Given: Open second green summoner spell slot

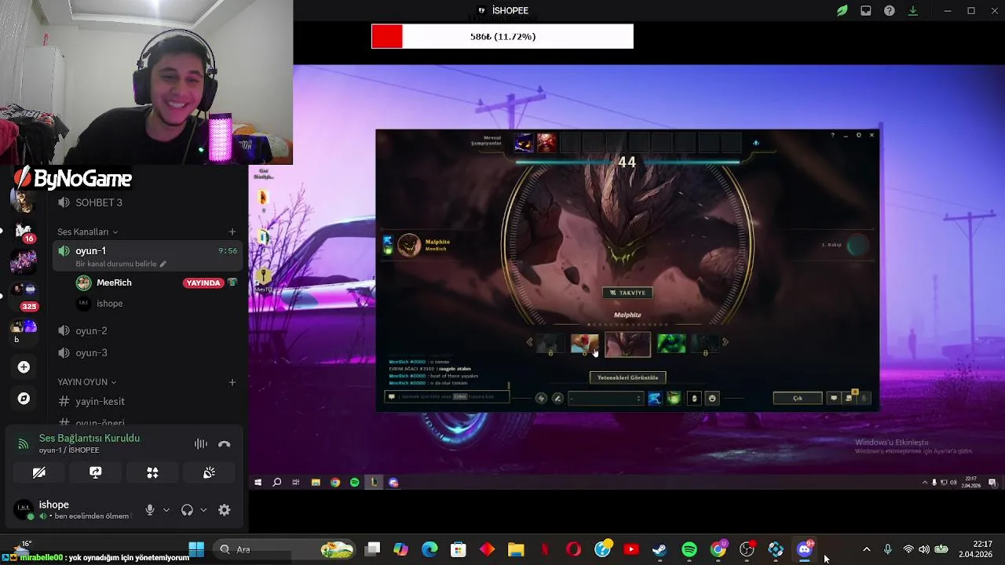Looking at the screenshot, I should point(674,399).
